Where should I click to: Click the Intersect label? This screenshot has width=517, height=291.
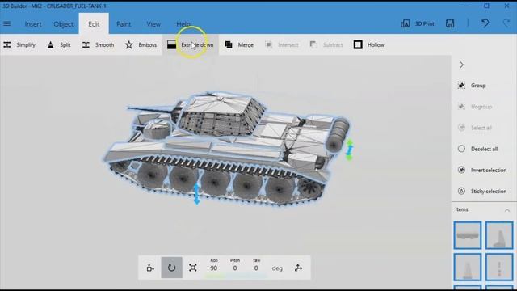point(288,45)
